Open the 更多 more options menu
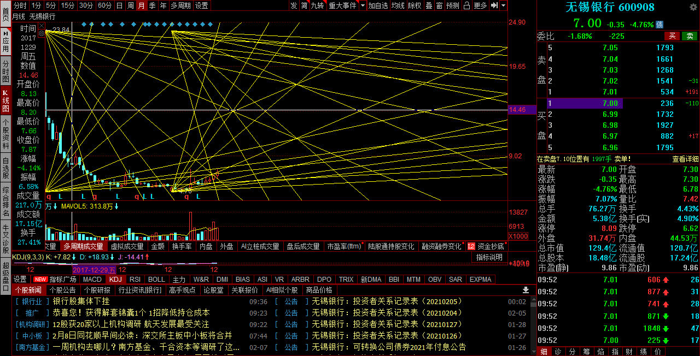This screenshot has height=356, width=700. pyautogui.click(x=480, y=5)
